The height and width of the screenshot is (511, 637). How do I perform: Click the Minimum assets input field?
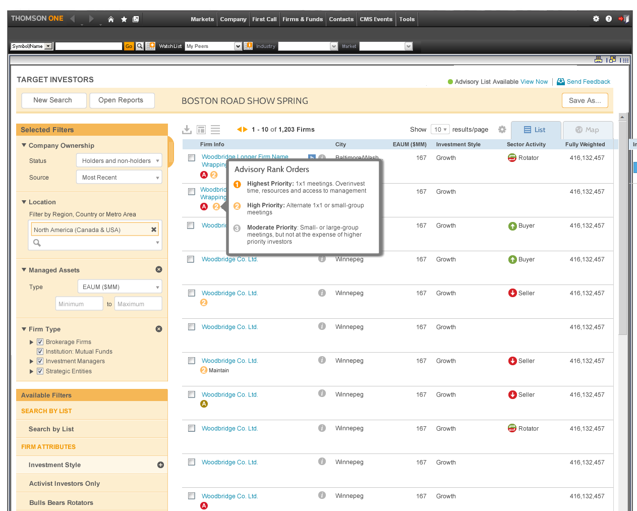click(79, 304)
